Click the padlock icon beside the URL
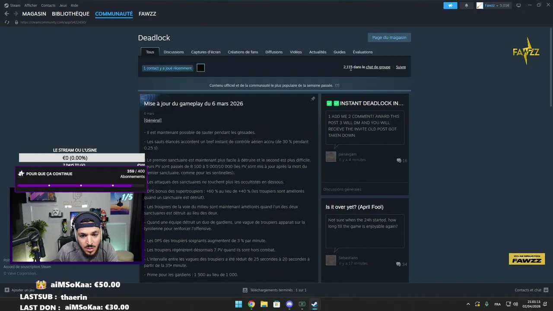This screenshot has height=311, width=553. coord(16,22)
